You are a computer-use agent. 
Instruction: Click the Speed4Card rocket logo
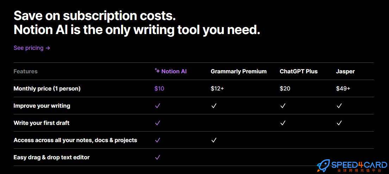click(x=323, y=166)
